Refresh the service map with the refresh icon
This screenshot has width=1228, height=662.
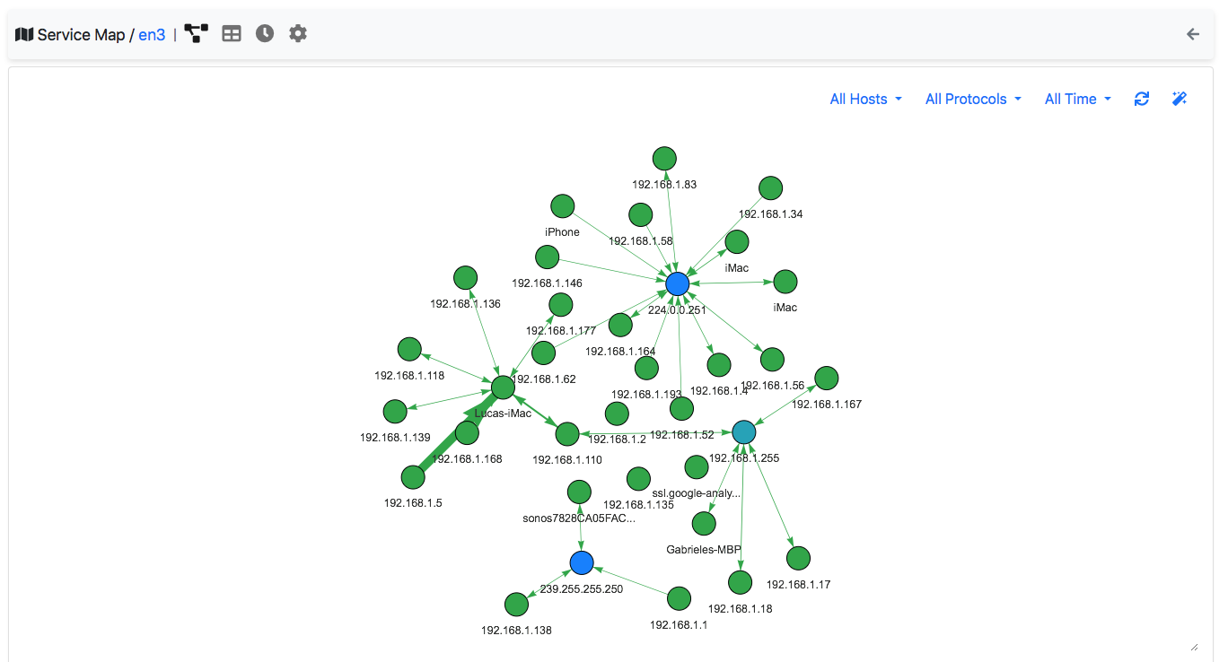[1141, 99]
